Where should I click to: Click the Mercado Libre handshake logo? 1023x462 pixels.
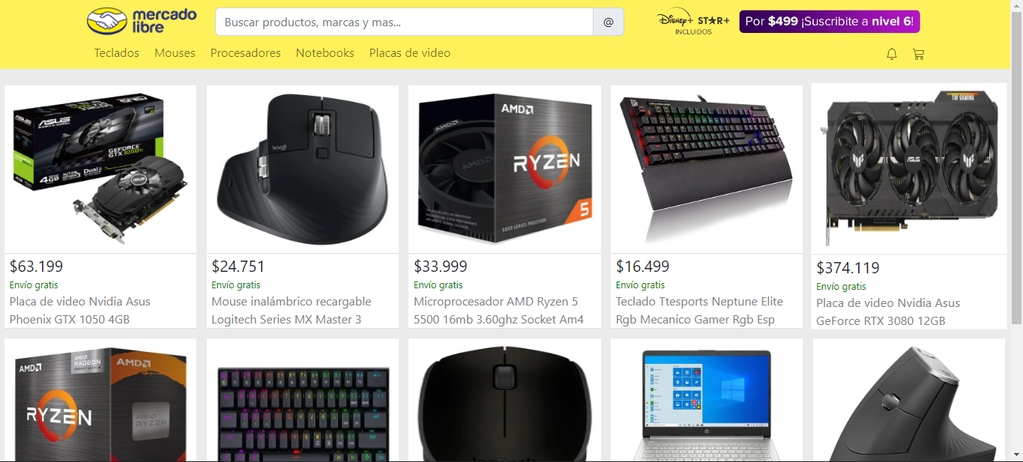tap(142, 21)
